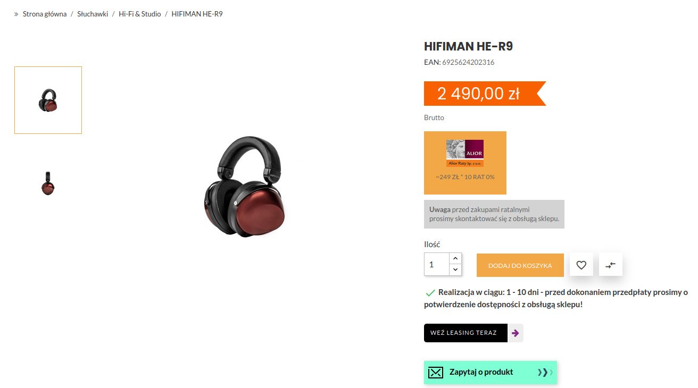
Task: Click the compare arrows icon
Action: [x=611, y=265]
